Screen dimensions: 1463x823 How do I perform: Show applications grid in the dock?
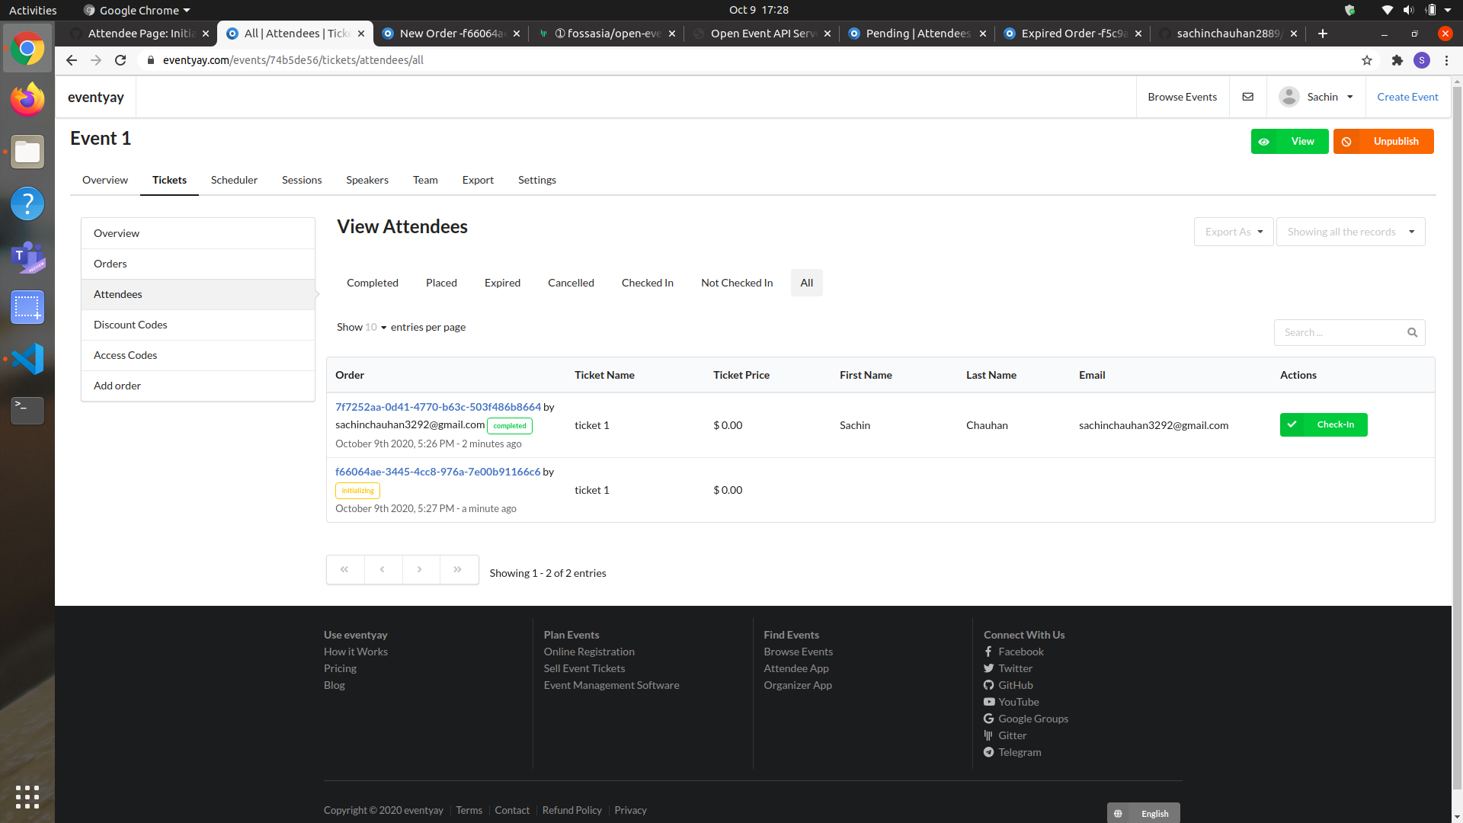27,797
